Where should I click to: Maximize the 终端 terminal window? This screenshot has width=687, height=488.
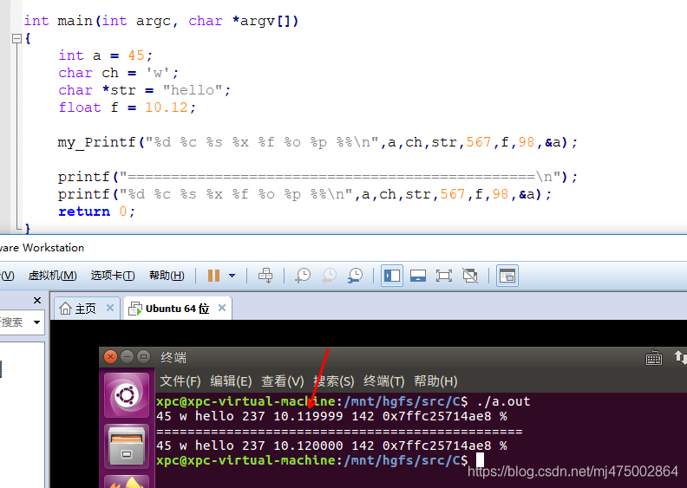pos(143,357)
